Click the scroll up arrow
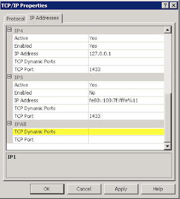Viewport: 180px width, 199px height. pos(168,30)
